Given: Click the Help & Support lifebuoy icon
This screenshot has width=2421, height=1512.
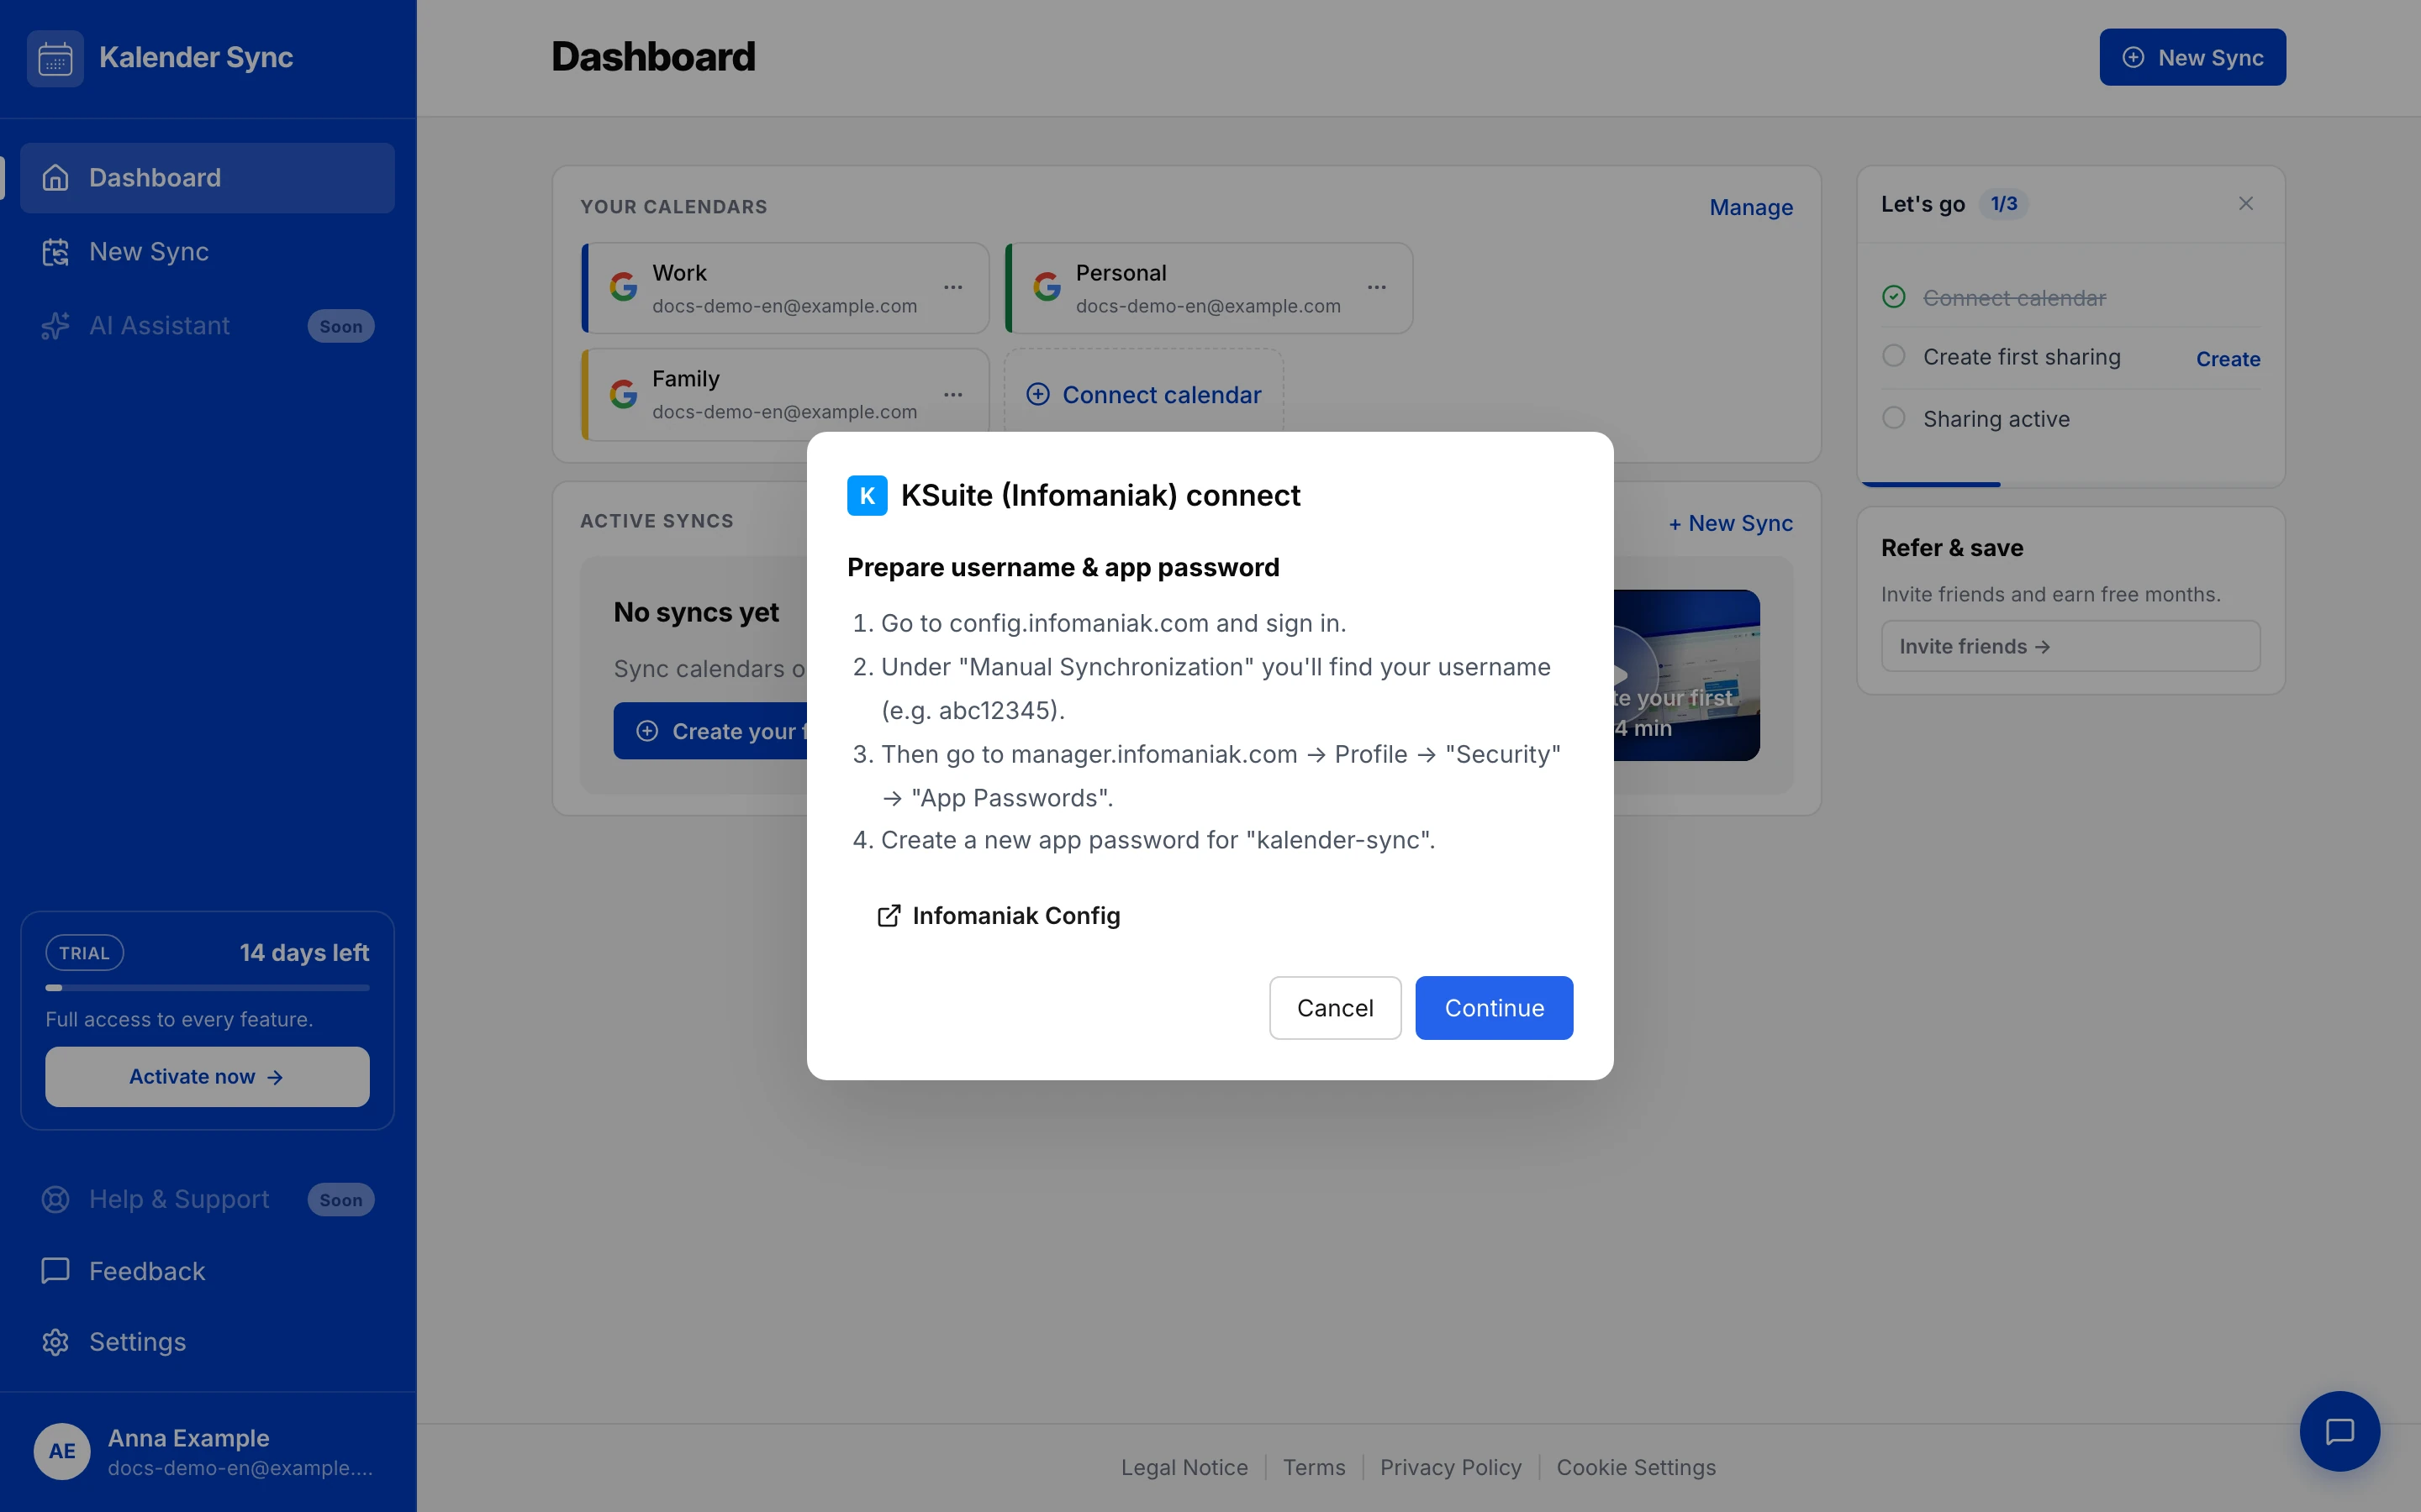Looking at the screenshot, I should (x=56, y=1199).
